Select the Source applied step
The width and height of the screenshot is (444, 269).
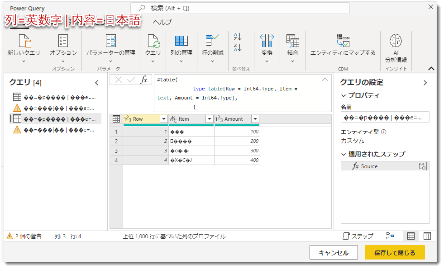(x=385, y=166)
